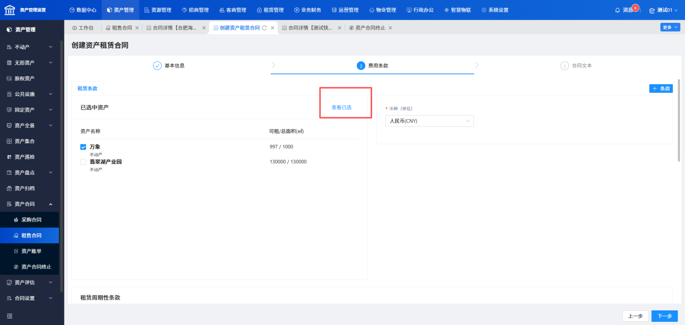Switch to the 工作台 tab
685x325 pixels.
pyautogui.click(x=83, y=28)
